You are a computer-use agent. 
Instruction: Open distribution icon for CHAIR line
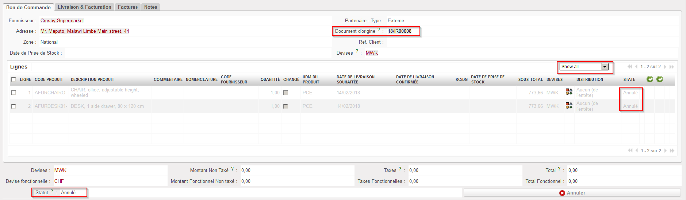pos(569,92)
